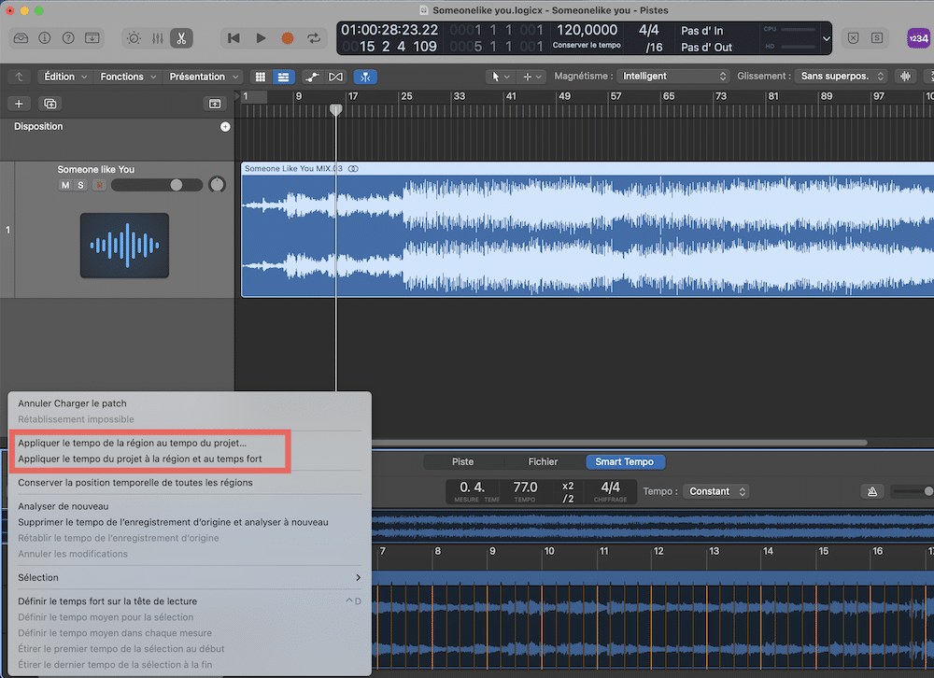Switch to the Piste tab

463,461
